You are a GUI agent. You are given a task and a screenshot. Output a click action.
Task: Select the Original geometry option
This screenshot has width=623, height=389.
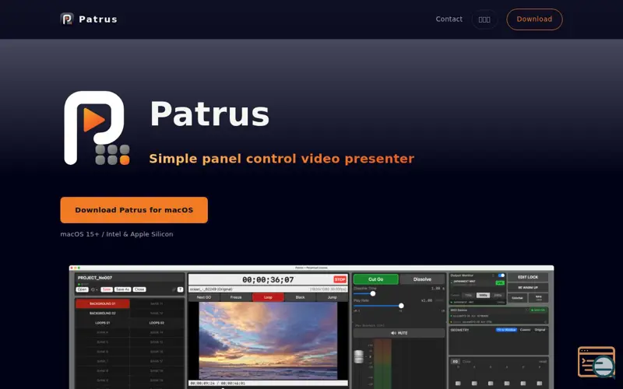click(x=540, y=330)
